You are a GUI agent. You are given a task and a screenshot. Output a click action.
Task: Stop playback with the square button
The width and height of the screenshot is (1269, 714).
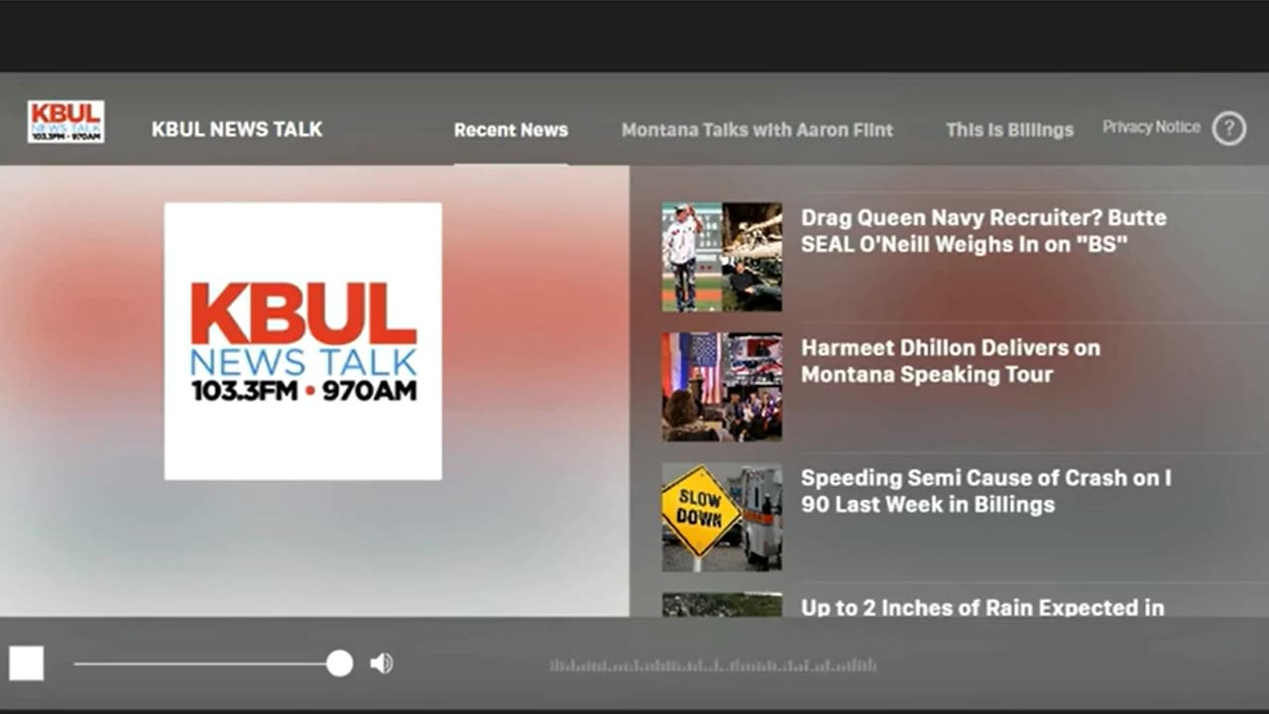[x=27, y=663]
